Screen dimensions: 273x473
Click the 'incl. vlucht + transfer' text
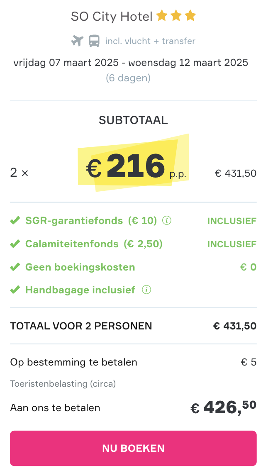(x=150, y=41)
